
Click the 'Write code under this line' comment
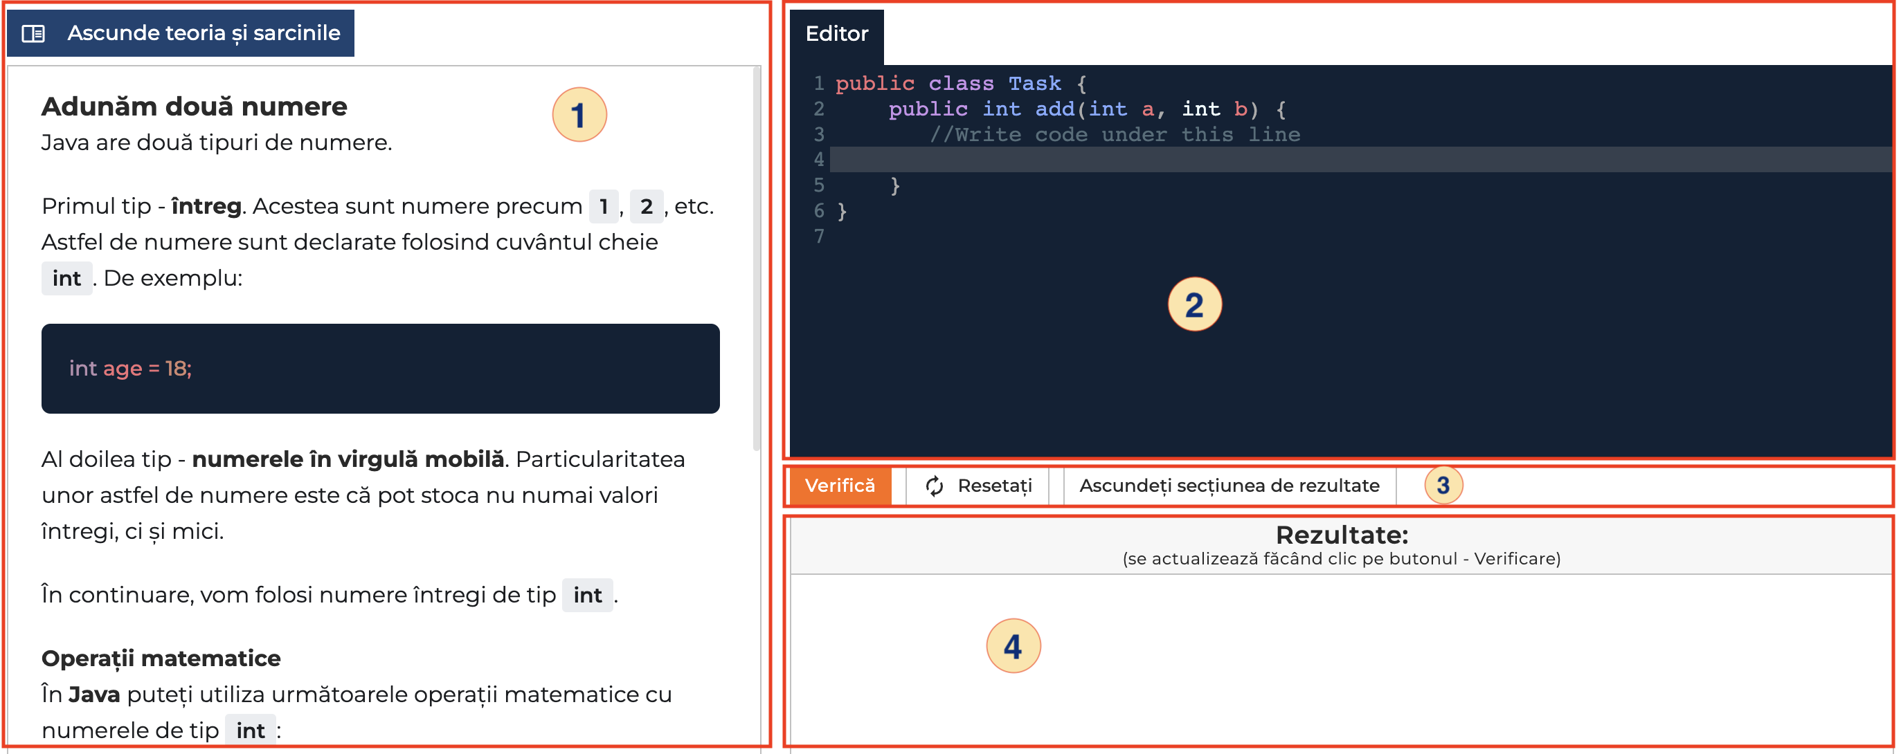click(1115, 134)
